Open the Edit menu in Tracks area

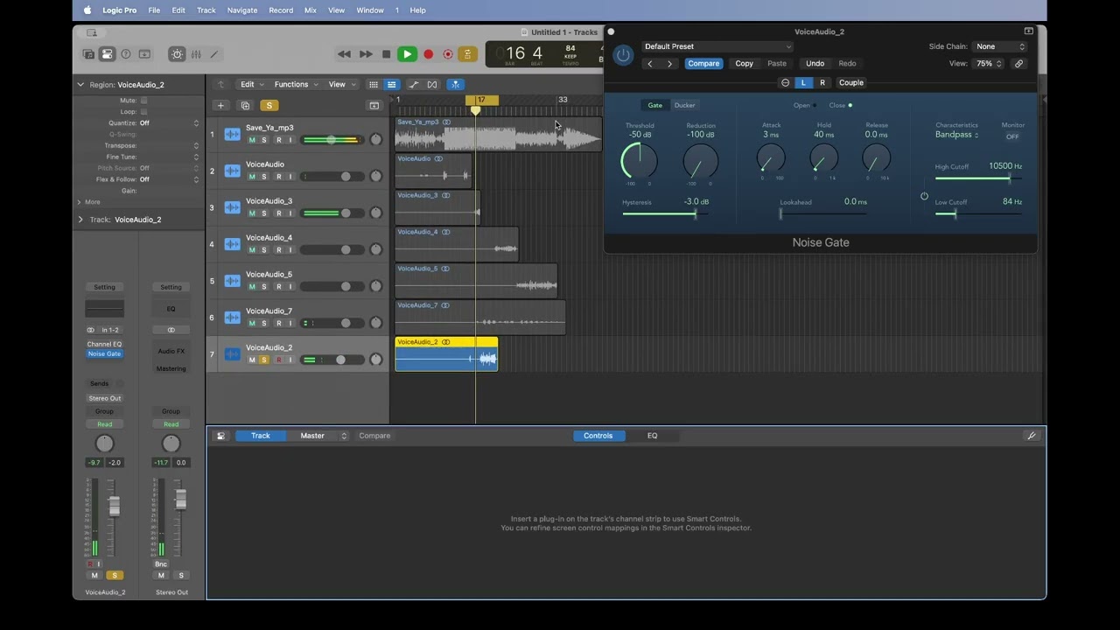click(252, 85)
